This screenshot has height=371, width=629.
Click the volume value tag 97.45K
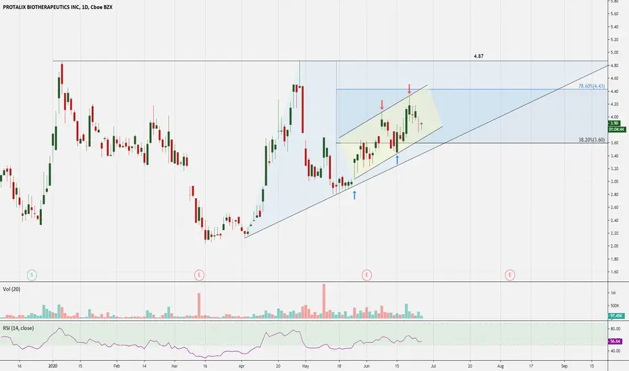click(x=616, y=316)
